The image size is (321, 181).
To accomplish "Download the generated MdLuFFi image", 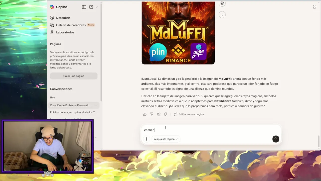I will click(x=222, y=15).
